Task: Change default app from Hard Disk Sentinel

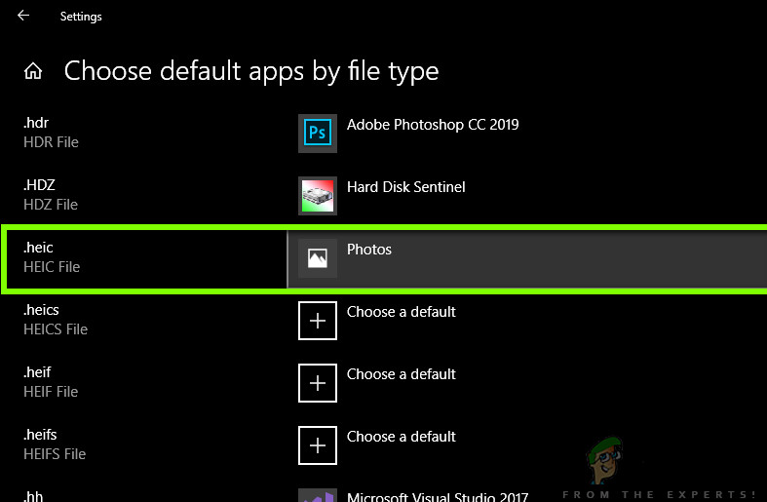Action: [x=405, y=187]
